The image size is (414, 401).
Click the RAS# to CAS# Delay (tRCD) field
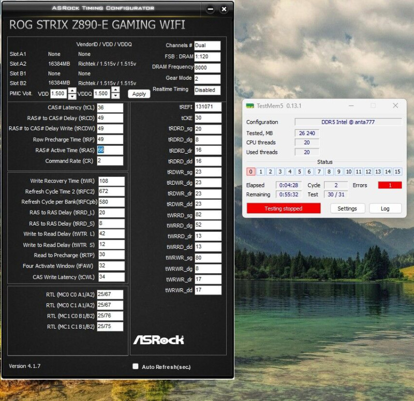[x=110, y=118]
